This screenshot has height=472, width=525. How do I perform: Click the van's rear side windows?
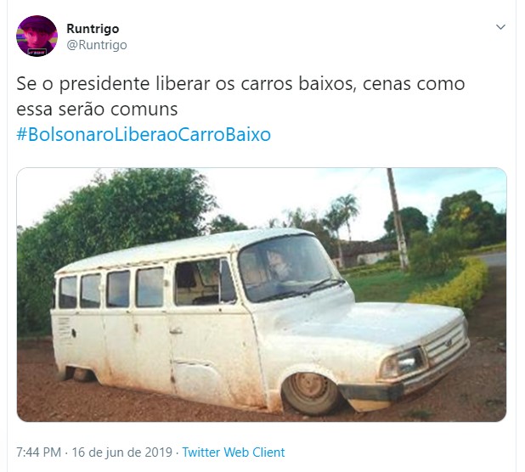(x=111, y=289)
